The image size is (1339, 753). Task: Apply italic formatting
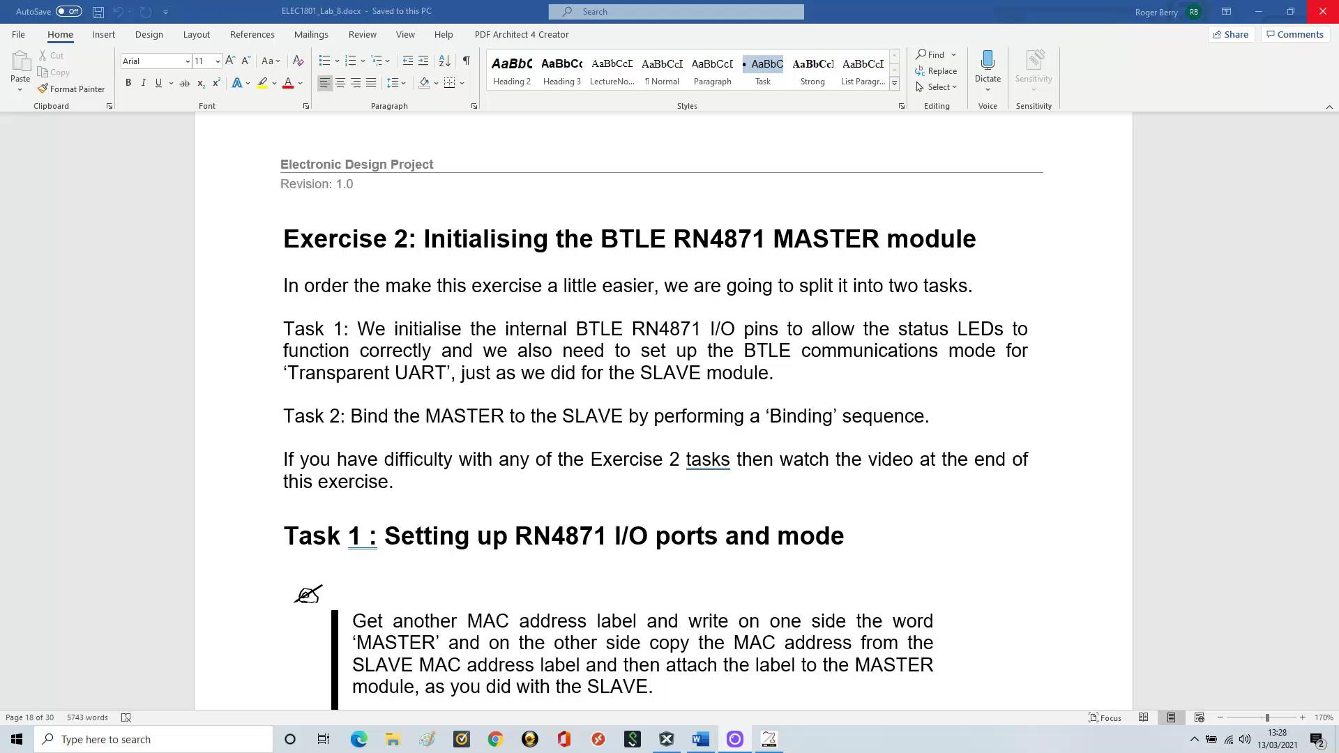tap(143, 82)
